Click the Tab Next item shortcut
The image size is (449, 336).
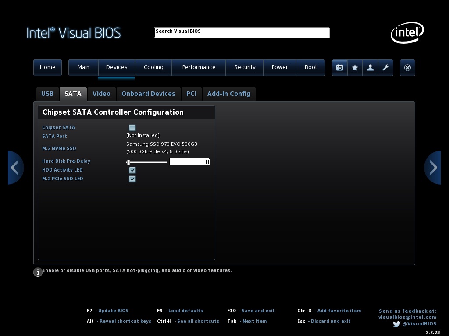tap(247, 322)
